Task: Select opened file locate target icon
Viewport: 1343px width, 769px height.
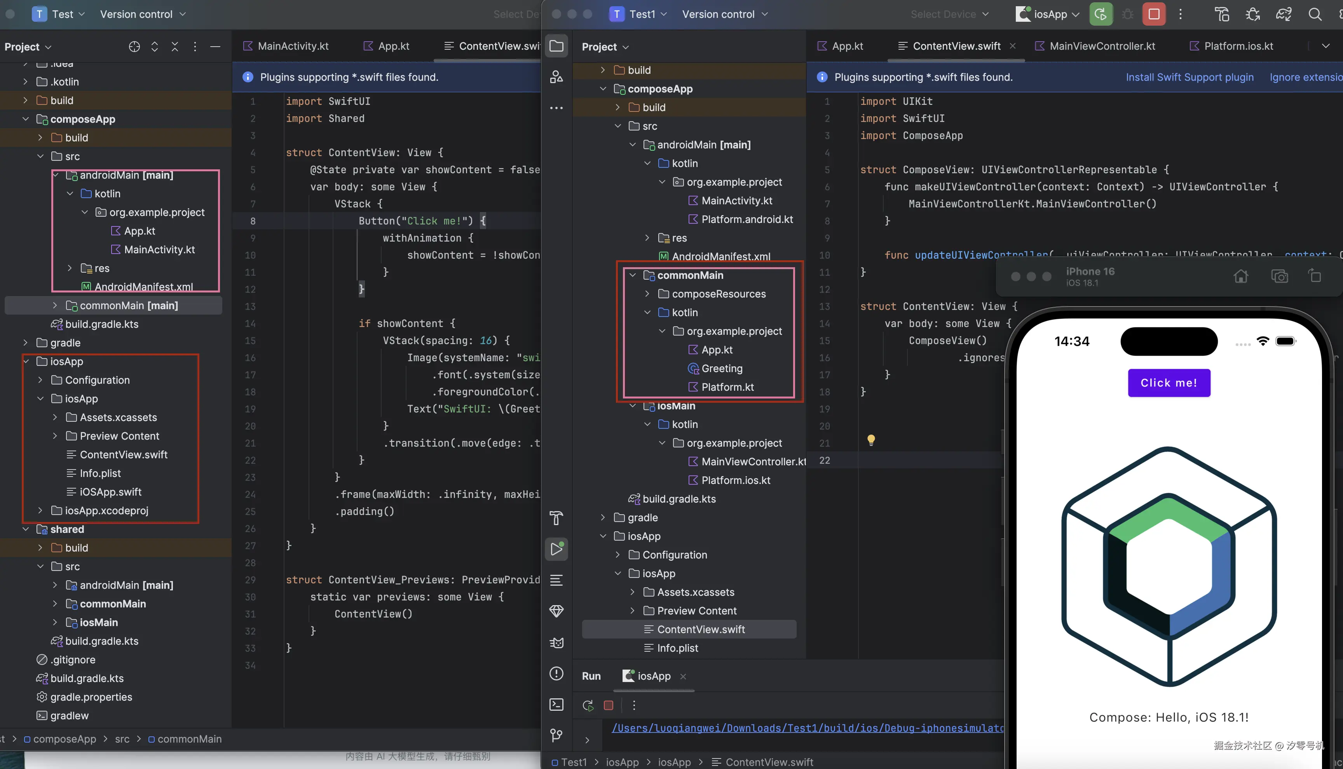Action: tap(134, 47)
